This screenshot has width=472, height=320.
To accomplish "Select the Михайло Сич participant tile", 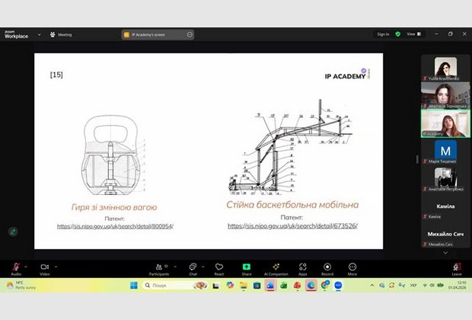I will [x=445, y=235].
